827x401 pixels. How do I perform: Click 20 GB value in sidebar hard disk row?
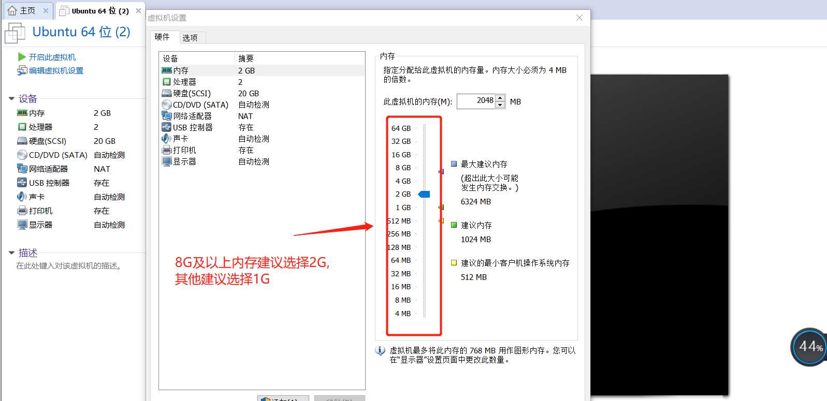[x=105, y=141]
